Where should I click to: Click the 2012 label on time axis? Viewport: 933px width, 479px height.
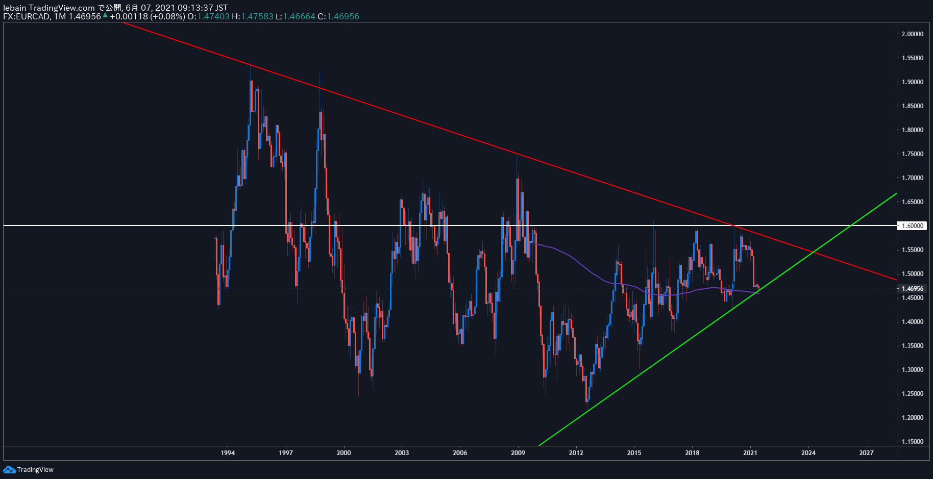point(576,452)
